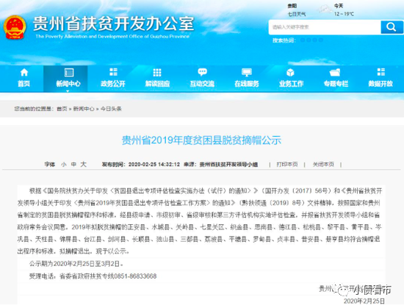Click the 打印本页 print link
The width and height of the screenshot is (404, 308).
pos(287,165)
